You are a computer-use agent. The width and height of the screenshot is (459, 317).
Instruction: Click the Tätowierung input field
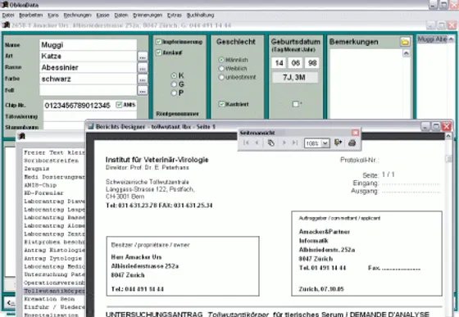tap(90, 116)
